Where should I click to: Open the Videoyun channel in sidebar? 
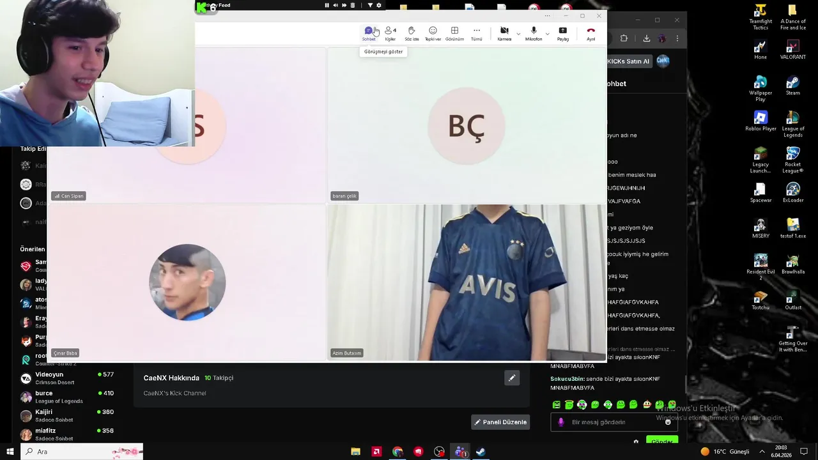[x=67, y=378]
